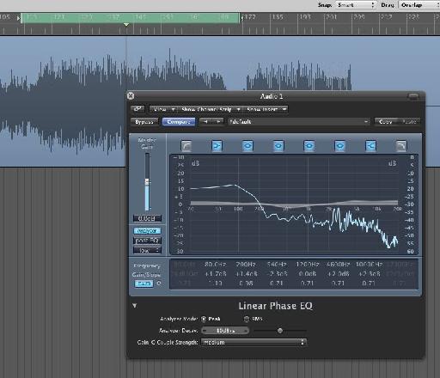Click the 4600Hz frequency value
Screen dimensions: 440x378
[338, 265]
